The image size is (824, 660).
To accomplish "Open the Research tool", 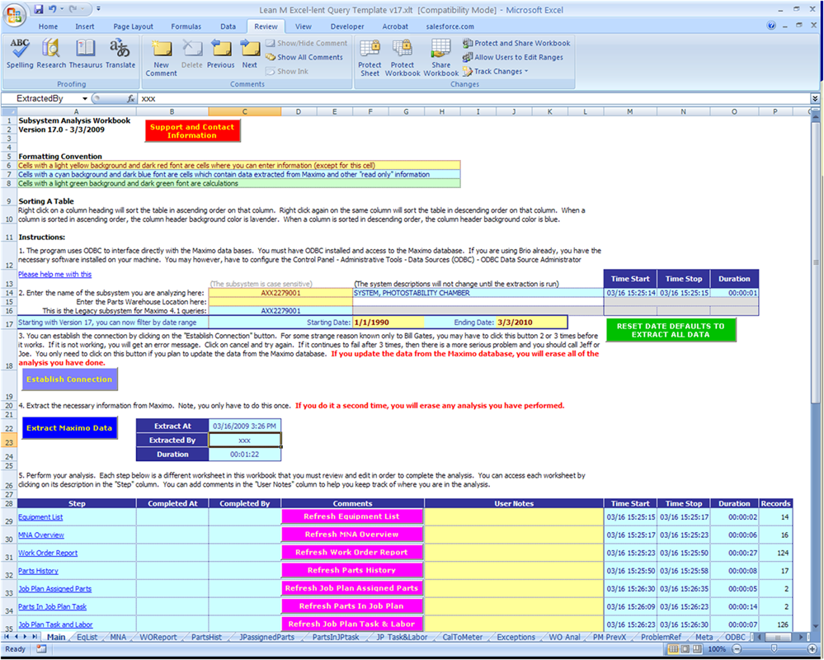I will pyautogui.click(x=51, y=54).
